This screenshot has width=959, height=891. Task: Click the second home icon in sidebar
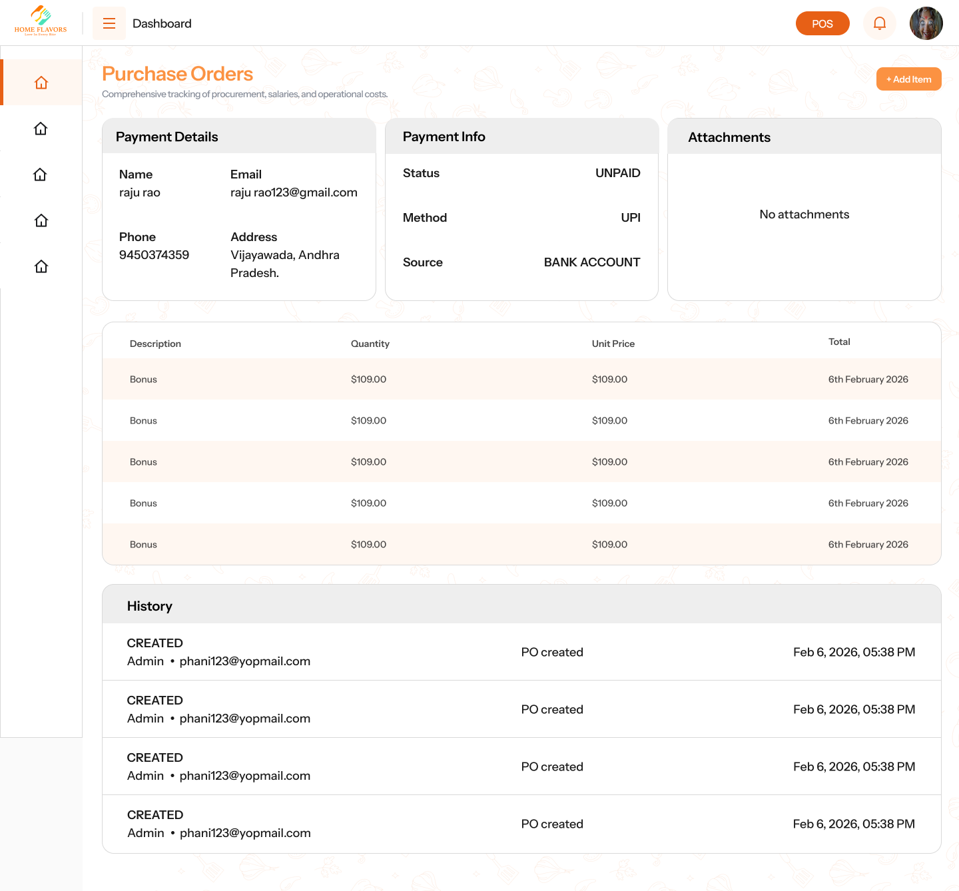click(41, 129)
